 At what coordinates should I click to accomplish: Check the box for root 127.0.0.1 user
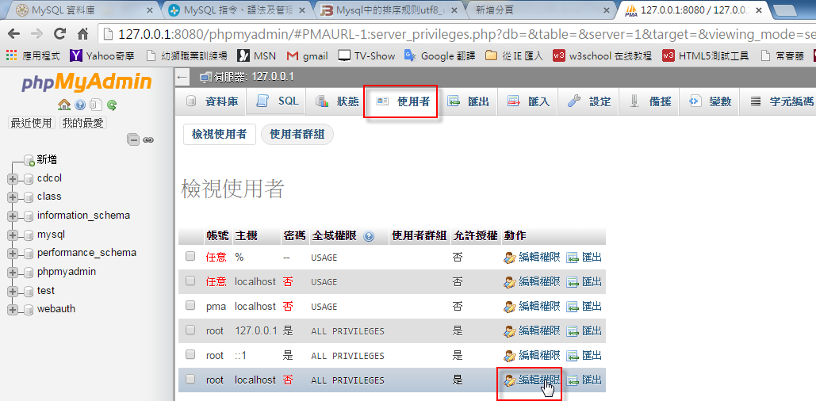[x=190, y=330]
